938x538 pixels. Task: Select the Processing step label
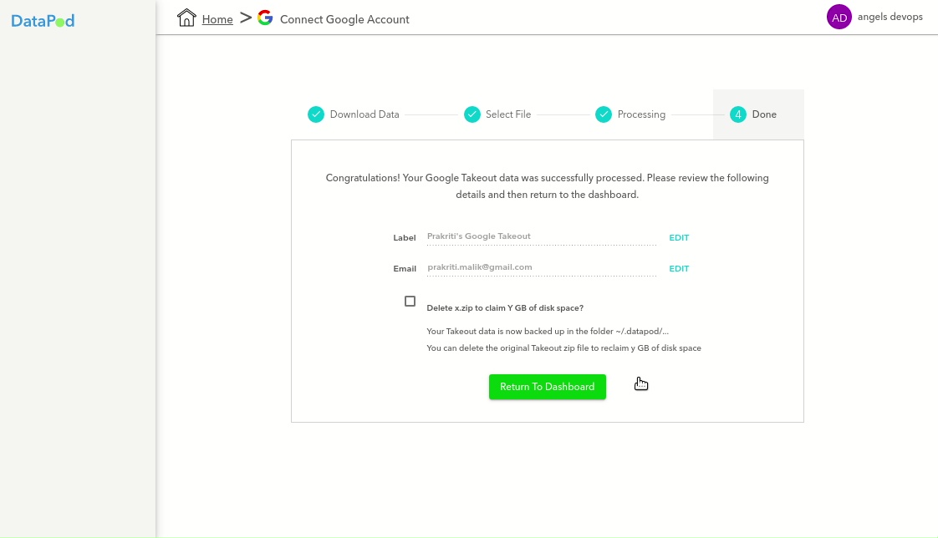pyautogui.click(x=641, y=114)
